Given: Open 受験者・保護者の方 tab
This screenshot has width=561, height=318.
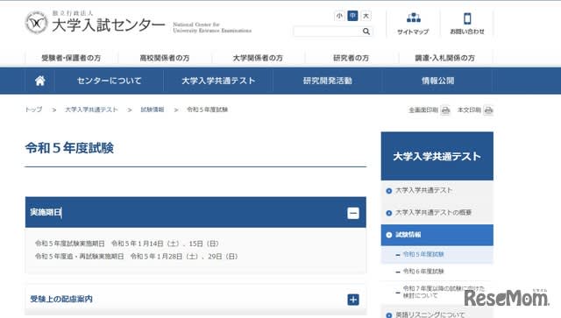Looking at the screenshot, I should pos(71,58).
